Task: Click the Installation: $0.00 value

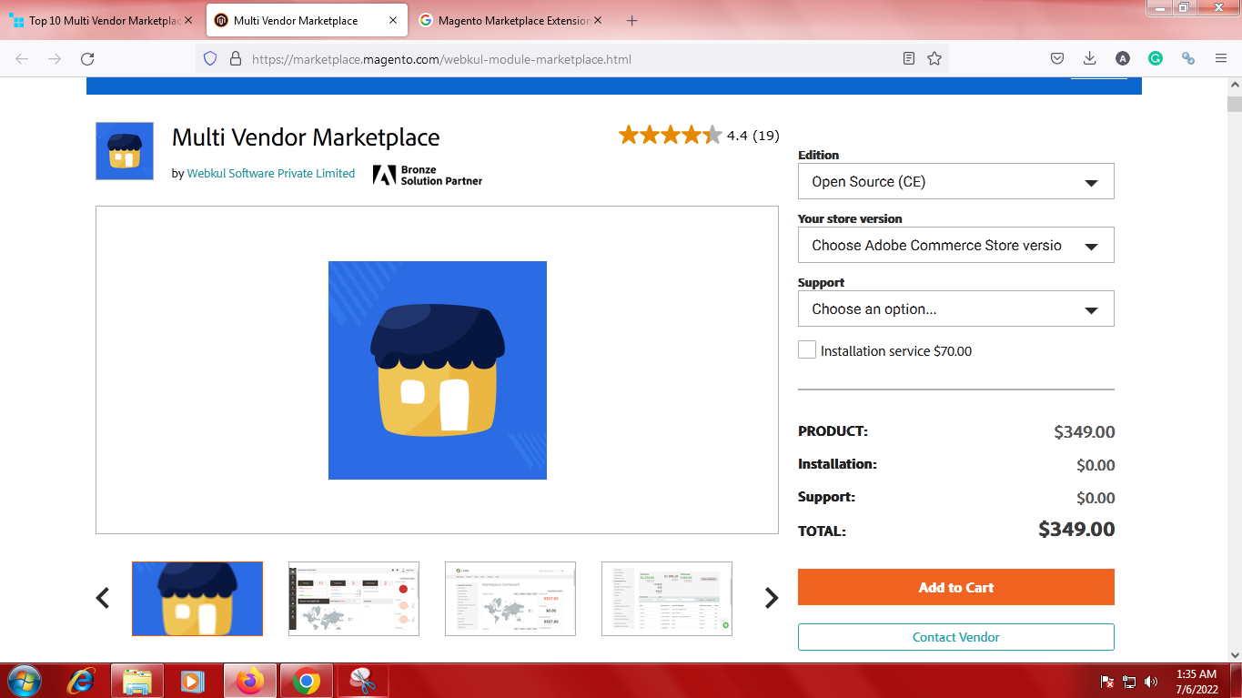Action: [1096, 465]
